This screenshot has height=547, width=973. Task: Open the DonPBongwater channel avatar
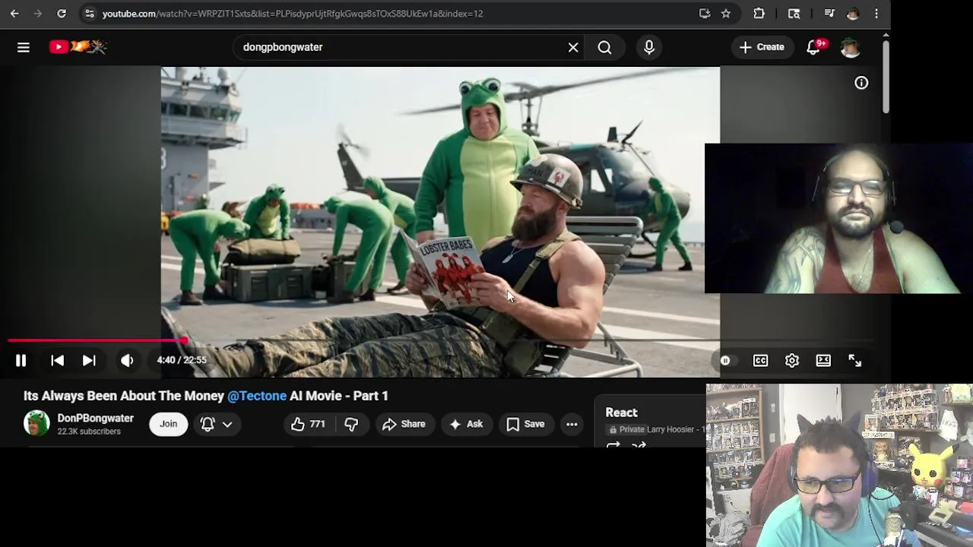pos(36,423)
